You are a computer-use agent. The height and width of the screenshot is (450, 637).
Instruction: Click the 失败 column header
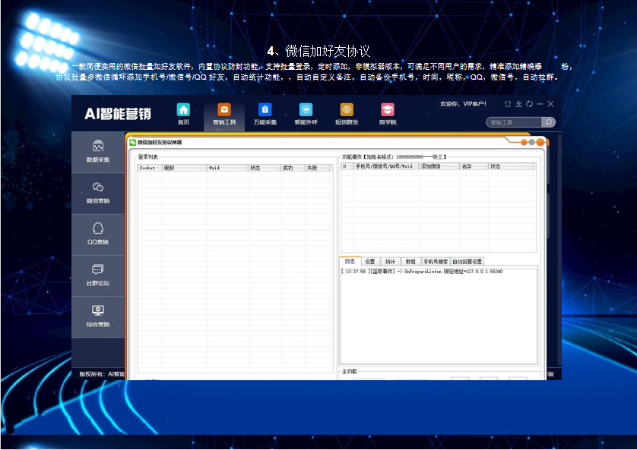317,168
